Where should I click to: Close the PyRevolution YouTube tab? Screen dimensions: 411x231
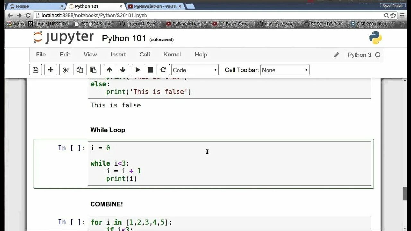click(180, 6)
